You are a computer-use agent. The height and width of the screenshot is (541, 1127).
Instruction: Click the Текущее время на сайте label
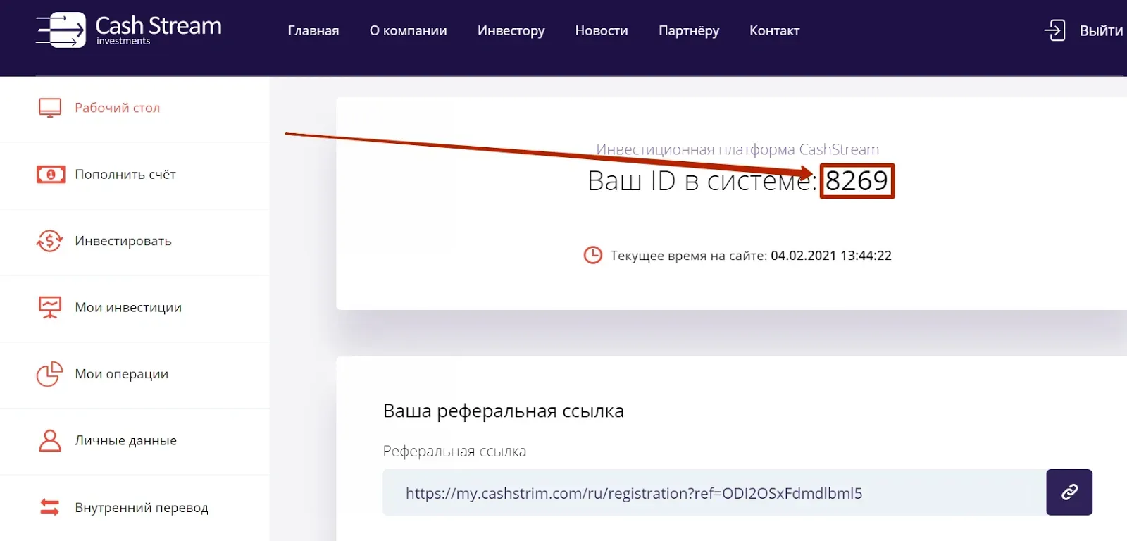(x=689, y=255)
